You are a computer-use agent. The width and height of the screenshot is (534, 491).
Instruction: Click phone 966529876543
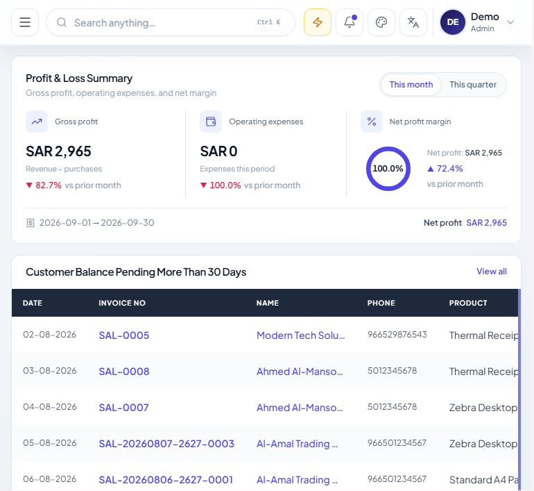pyautogui.click(x=397, y=335)
